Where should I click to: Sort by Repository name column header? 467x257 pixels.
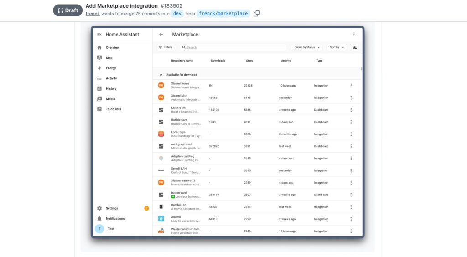tap(182, 61)
